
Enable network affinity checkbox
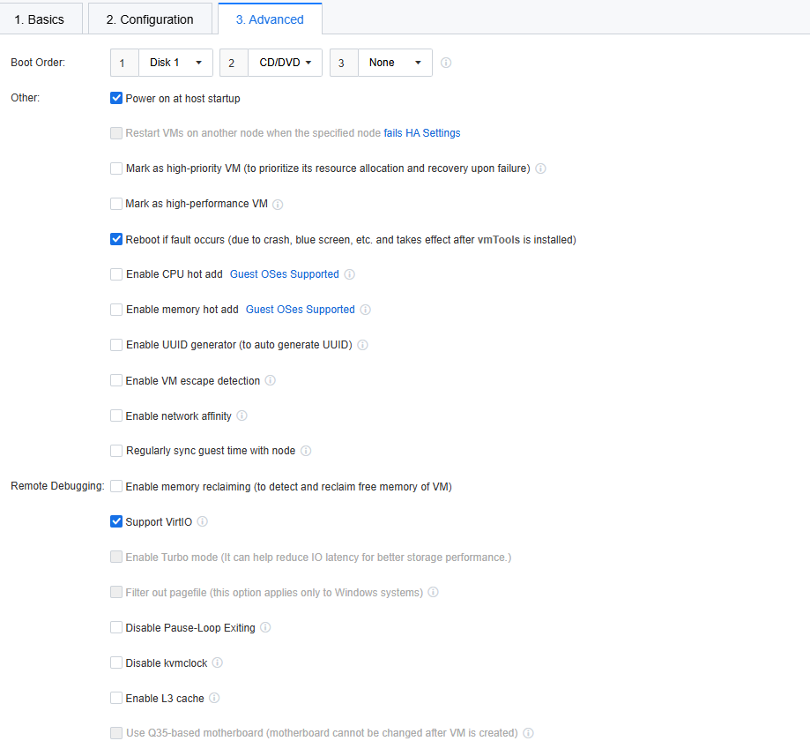tap(116, 415)
